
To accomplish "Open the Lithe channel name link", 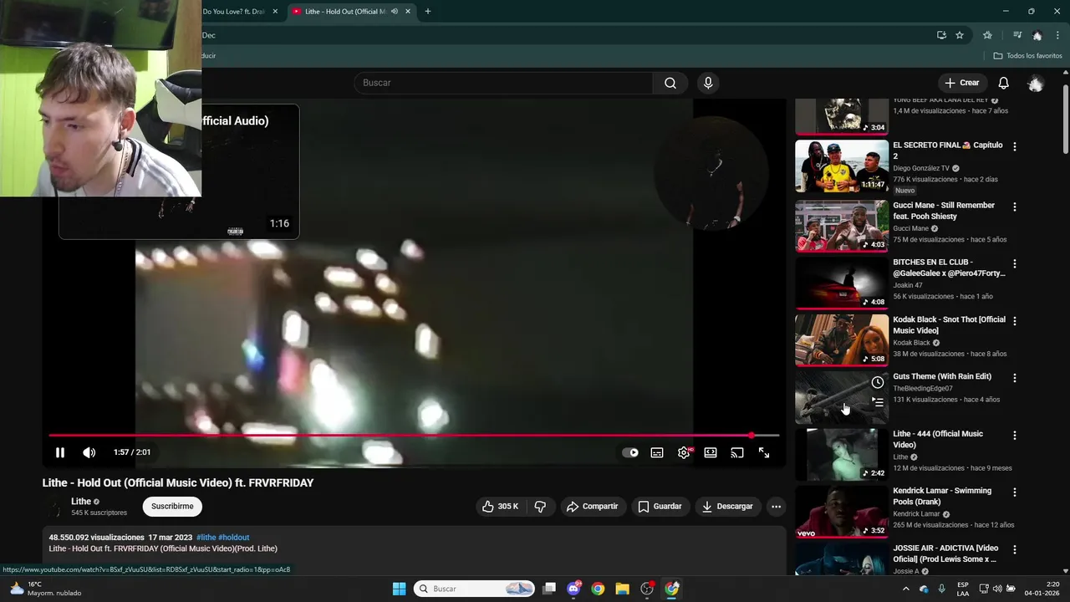I will 81,502.
